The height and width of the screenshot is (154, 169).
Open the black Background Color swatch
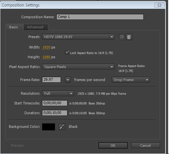(49, 127)
